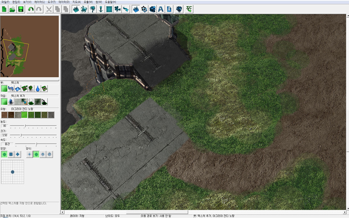Image resolution: width=349 pixels, height=218 pixels.
Task: Select the blue arrow block operation icon
Action: [11, 102]
